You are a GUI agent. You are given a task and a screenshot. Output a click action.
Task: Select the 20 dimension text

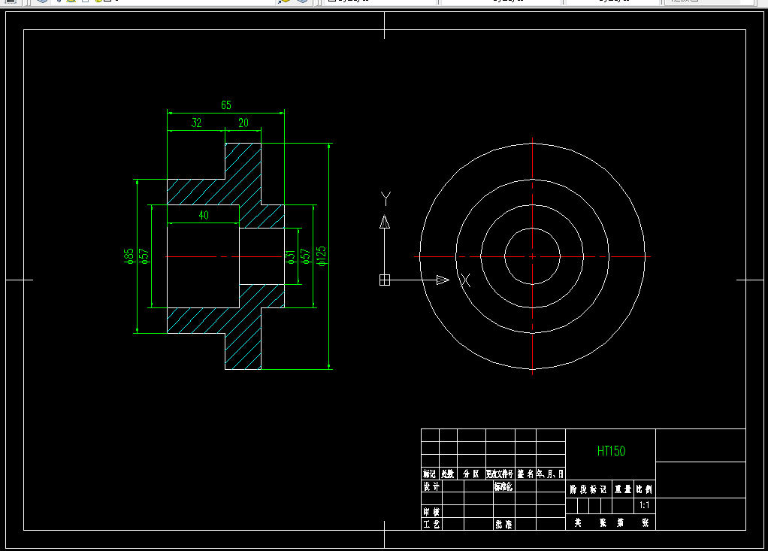pyautogui.click(x=243, y=123)
